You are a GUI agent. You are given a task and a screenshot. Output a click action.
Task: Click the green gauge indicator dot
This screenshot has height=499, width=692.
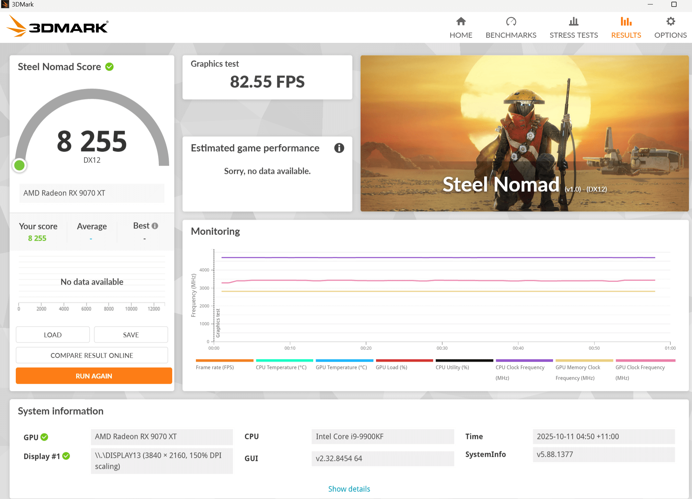tap(20, 166)
